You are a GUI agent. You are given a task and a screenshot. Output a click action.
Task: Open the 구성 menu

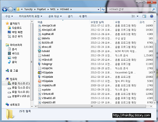[9, 16]
